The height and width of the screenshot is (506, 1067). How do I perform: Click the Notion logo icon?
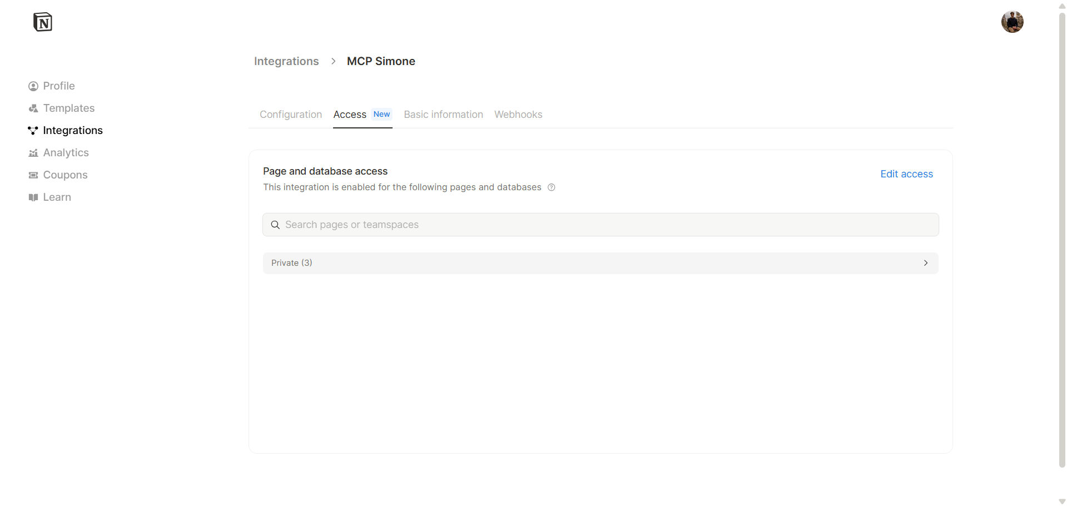click(x=43, y=22)
